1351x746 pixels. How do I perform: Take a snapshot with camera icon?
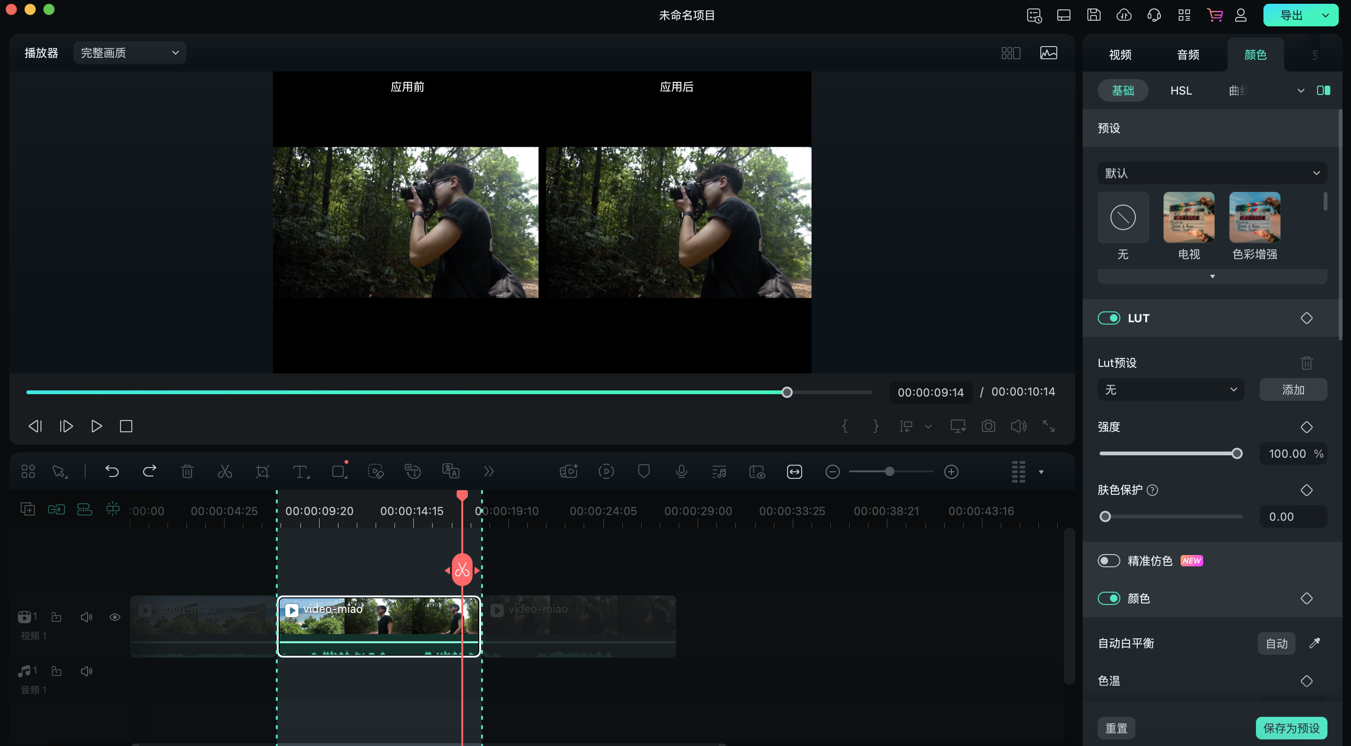point(988,426)
